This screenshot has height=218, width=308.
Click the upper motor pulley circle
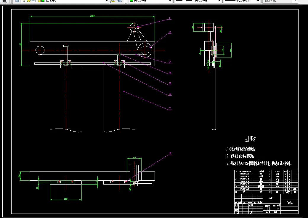(x=134, y=28)
